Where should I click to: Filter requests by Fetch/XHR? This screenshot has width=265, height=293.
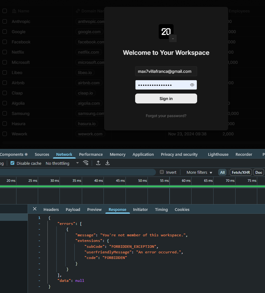click(241, 172)
